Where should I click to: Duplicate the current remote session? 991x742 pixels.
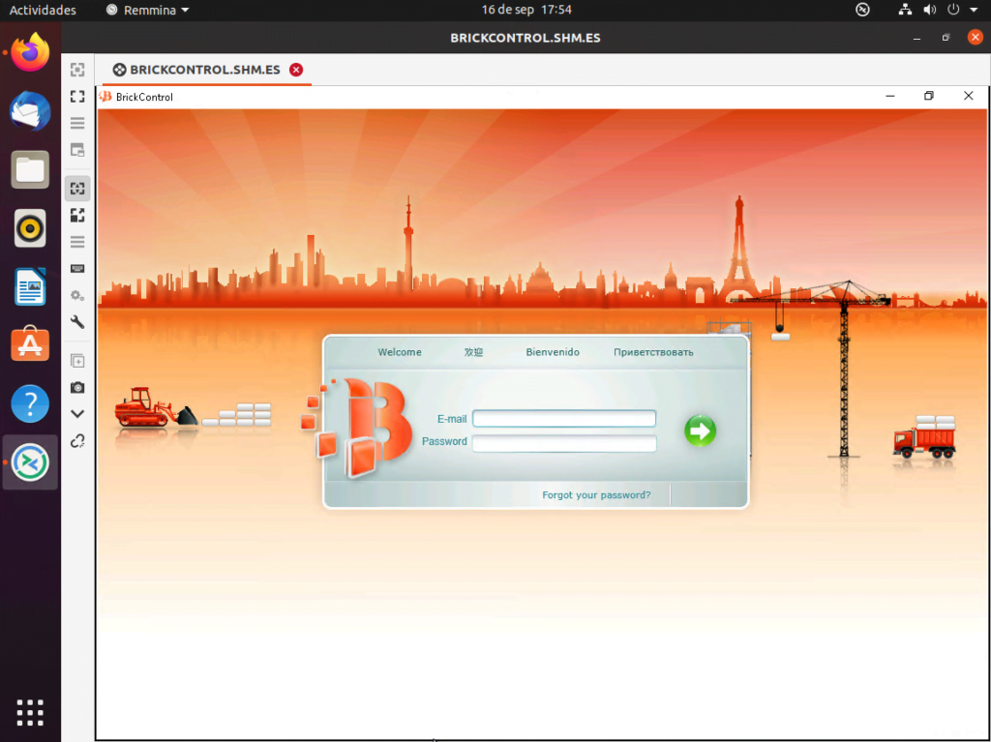(77, 361)
